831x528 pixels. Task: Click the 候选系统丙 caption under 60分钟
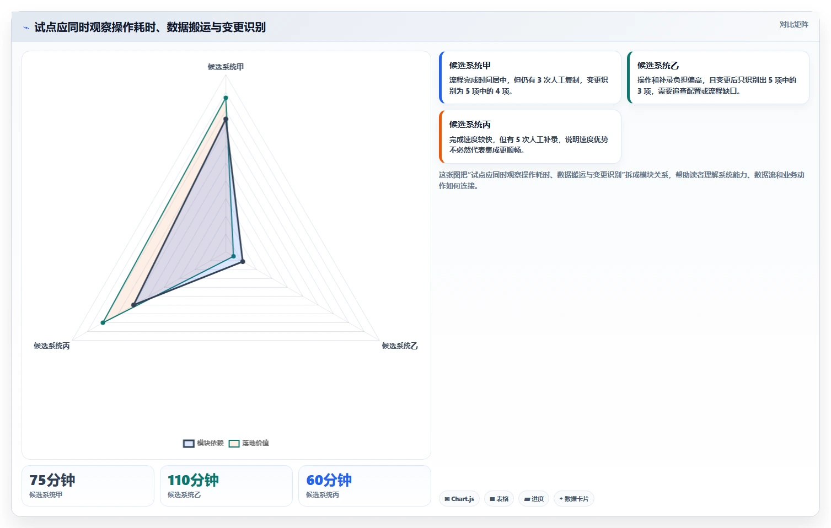tap(323, 495)
